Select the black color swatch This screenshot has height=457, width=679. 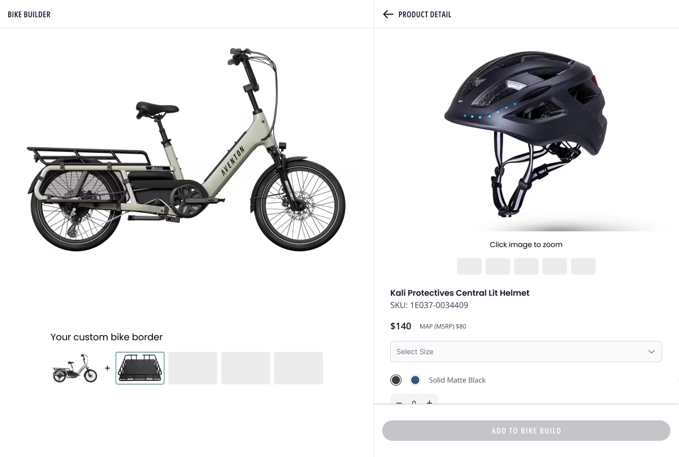396,380
